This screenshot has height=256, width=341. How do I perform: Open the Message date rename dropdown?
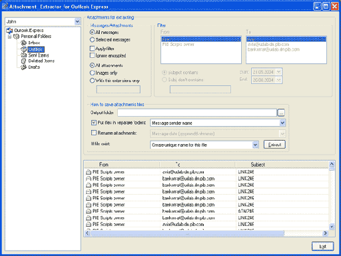(282, 133)
